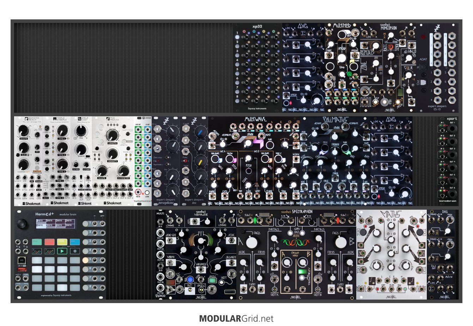Viewport: 473px width, 326px height.
Task: Adjust the Vari-Speed knob on Morphagene
Action: (201, 240)
